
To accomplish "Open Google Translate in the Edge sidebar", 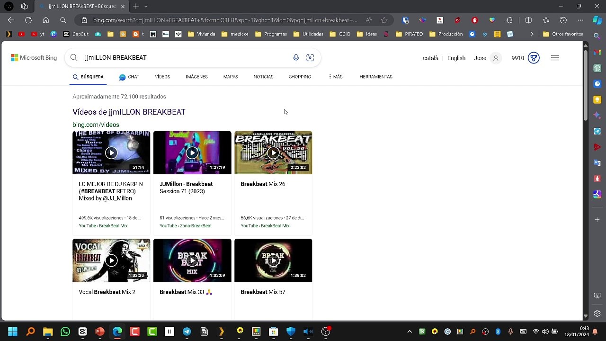I will click(x=597, y=163).
